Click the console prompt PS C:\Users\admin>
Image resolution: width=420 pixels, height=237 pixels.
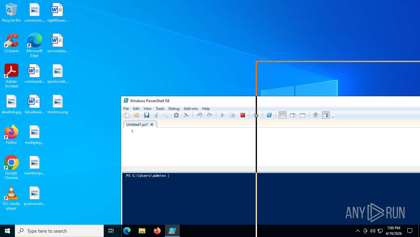[146, 176]
